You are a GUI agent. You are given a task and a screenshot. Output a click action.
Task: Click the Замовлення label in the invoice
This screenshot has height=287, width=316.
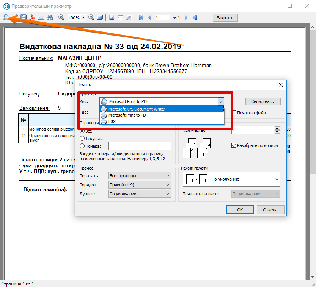tap(35, 108)
